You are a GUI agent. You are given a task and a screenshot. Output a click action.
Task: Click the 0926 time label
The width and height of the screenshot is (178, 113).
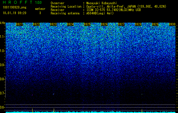[x=104, y=24]
